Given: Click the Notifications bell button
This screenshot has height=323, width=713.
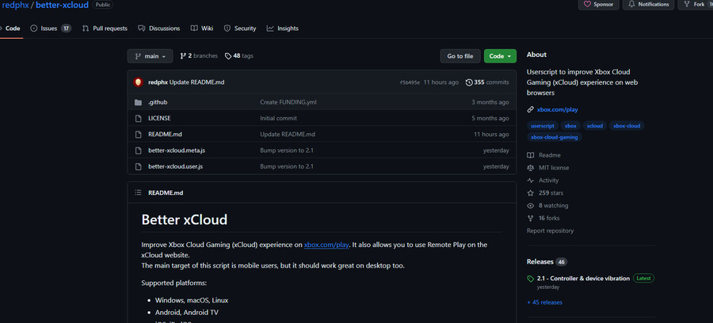Looking at the screenshot, I should point(648,5).
